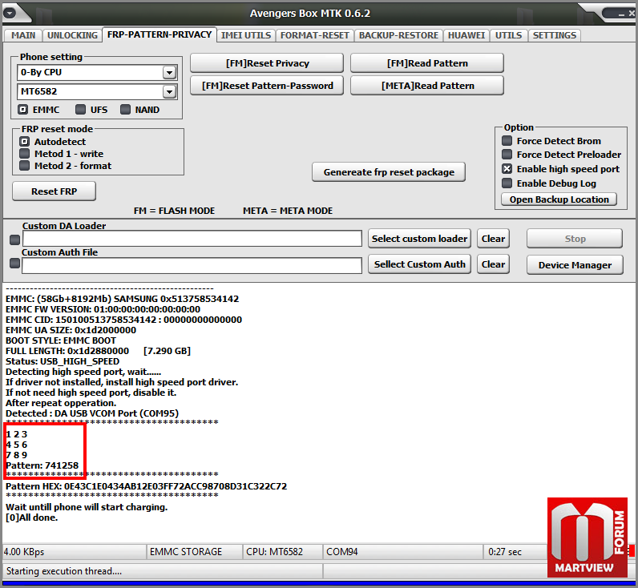
Task: Click Sellect Custom Auth button
Action: tap(419, 264)
